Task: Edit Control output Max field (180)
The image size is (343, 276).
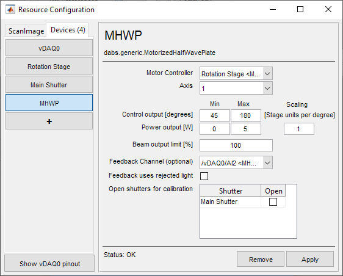Action: pos(246,115)
